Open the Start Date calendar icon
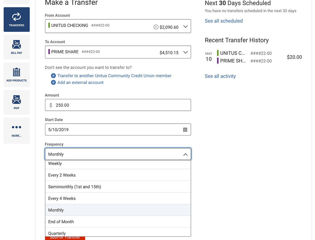 [185, 130]
